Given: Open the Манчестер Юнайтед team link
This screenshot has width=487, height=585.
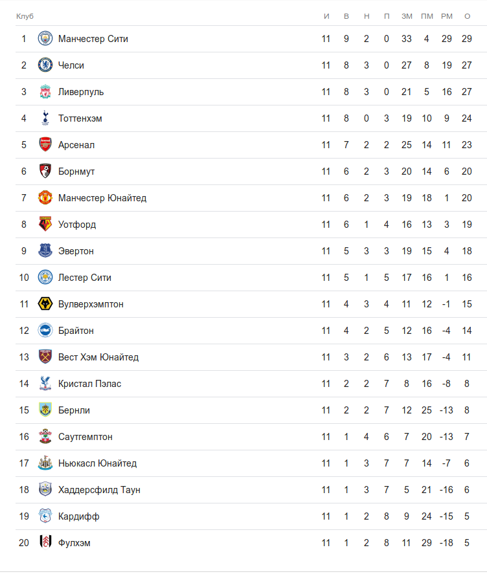Looking at the screenshot, I should pyautogui.click(x=102, y=198).
